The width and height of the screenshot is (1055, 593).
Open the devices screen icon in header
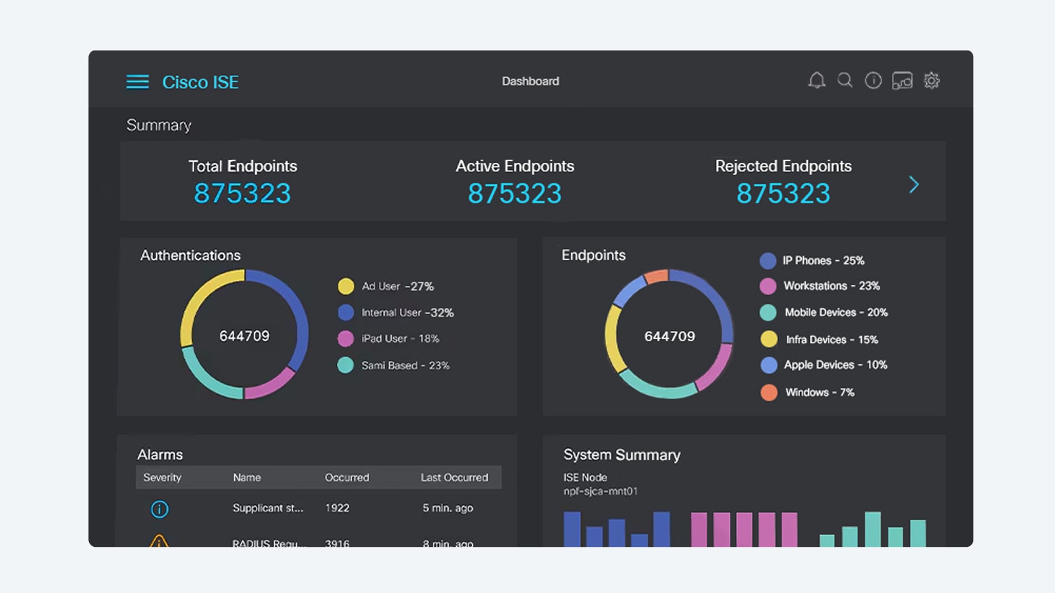(902, 80)
